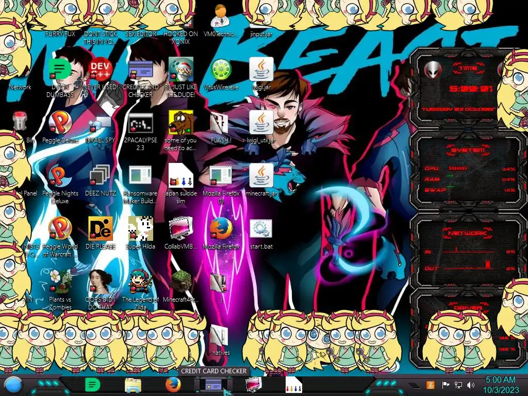Screen dimensions: 528x396
Task: Open 'some of you need to ac...' icon
Action: [180, 130]
